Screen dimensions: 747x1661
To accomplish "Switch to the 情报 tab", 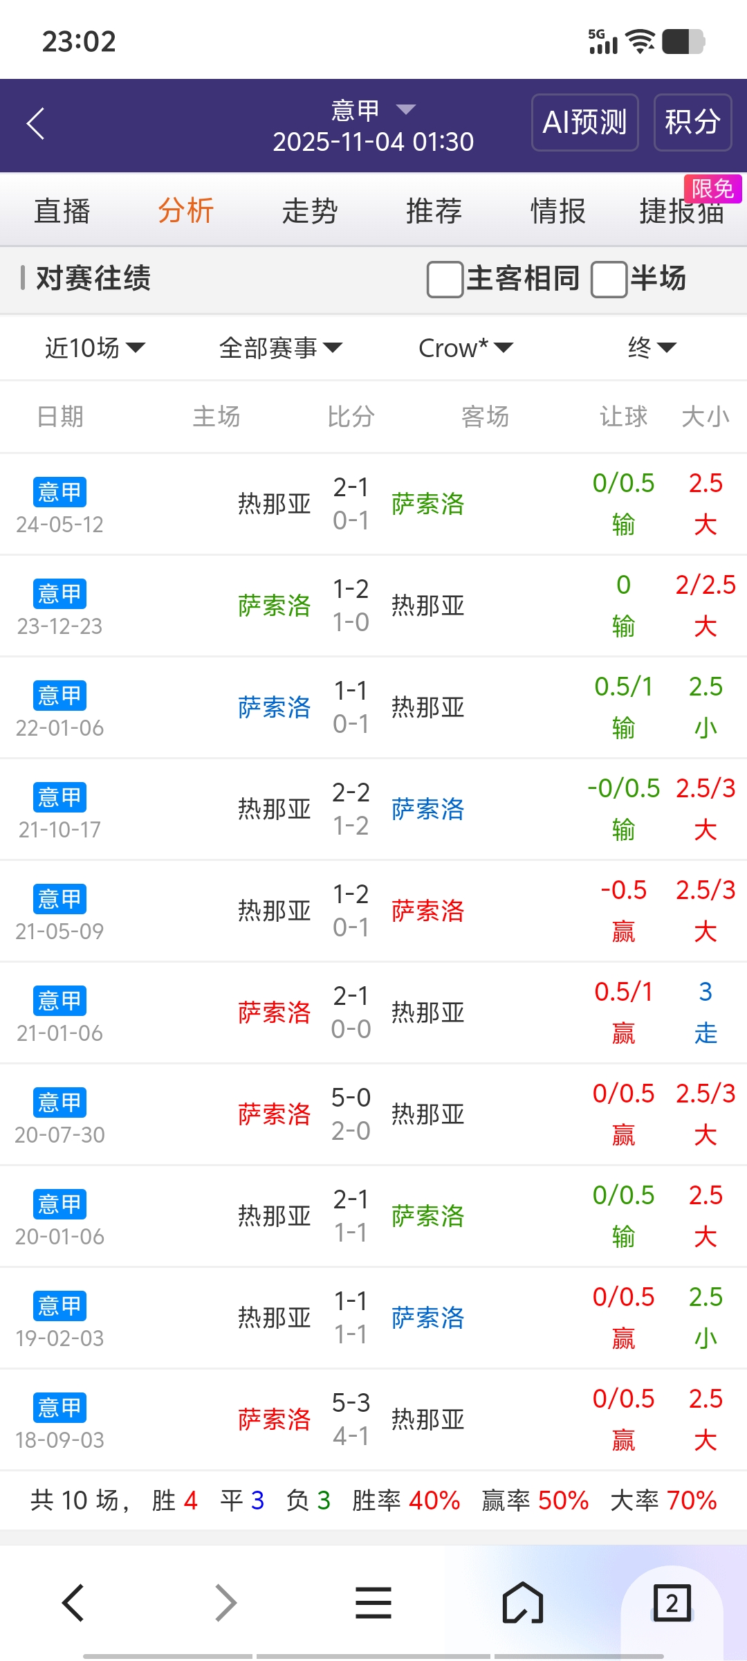I will 557,211.
